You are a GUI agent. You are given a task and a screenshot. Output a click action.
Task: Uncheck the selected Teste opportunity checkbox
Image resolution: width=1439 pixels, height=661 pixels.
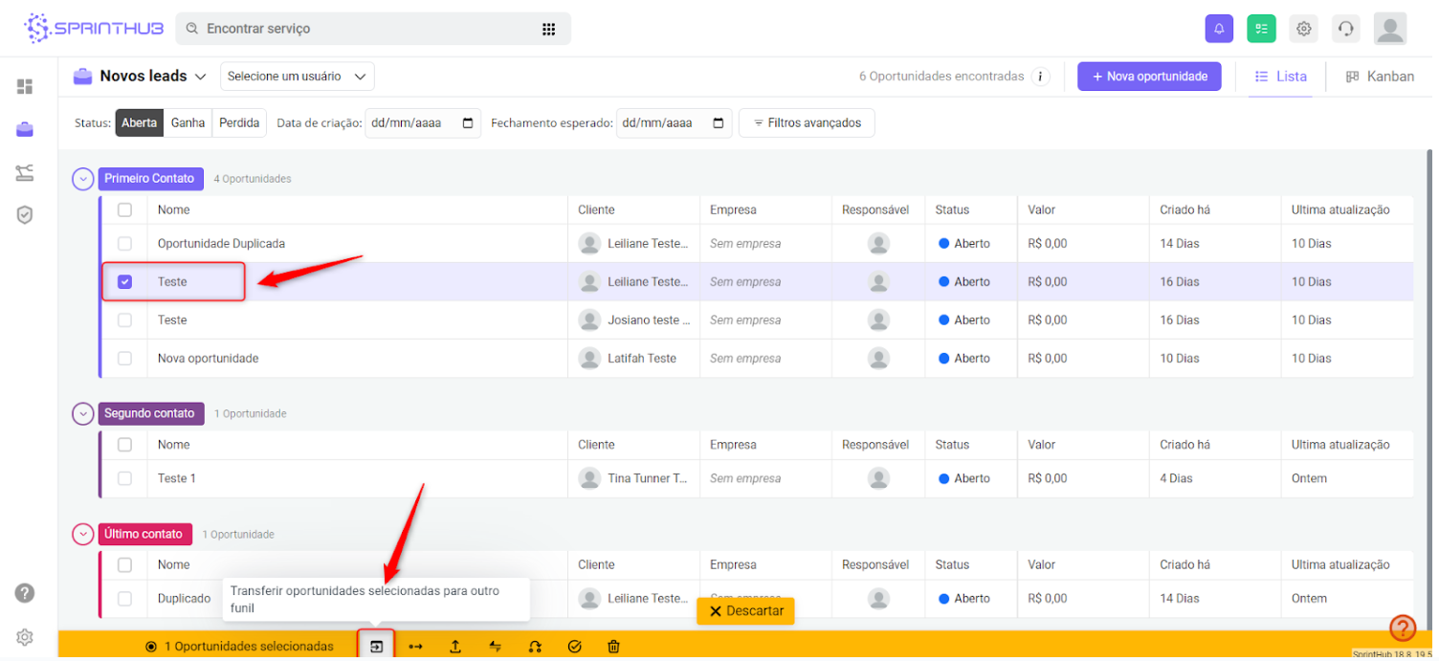124,282
